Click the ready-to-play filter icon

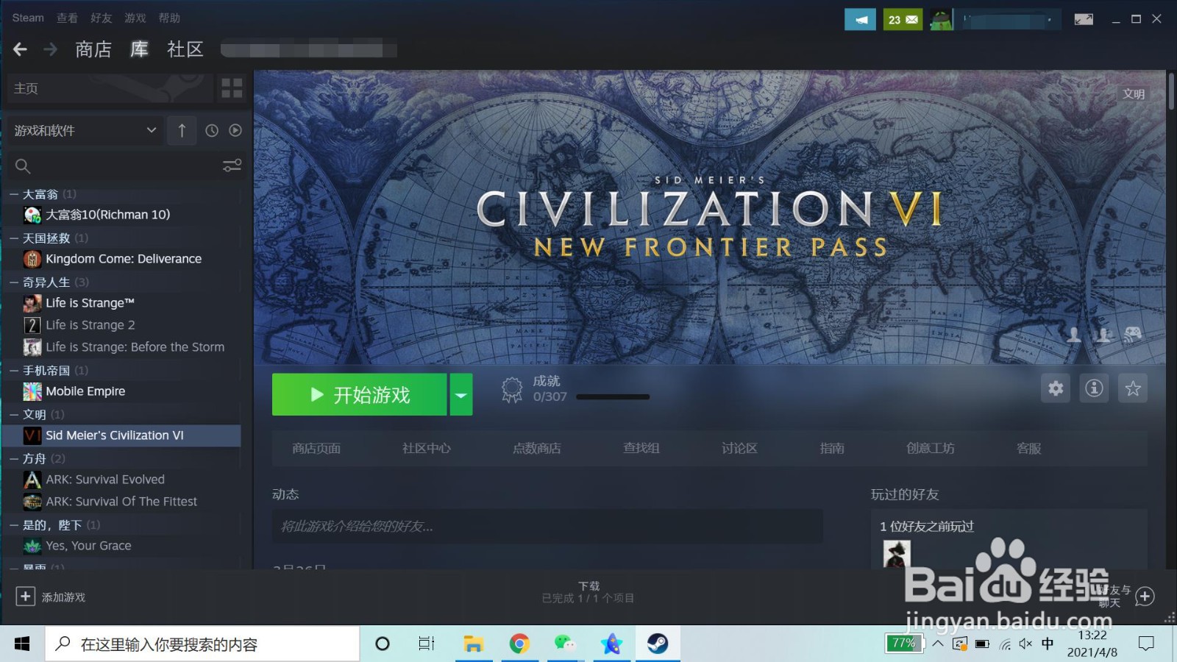[x=235, y=130]
